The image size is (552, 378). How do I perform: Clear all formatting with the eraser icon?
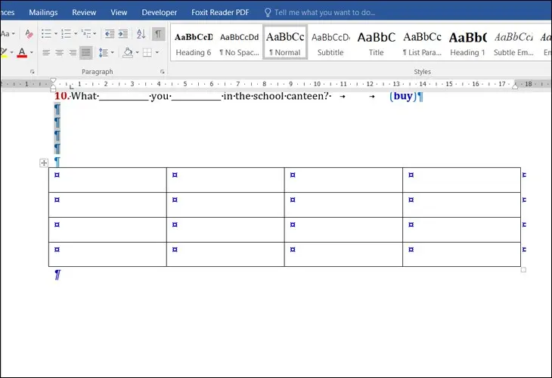click(29, 34)
